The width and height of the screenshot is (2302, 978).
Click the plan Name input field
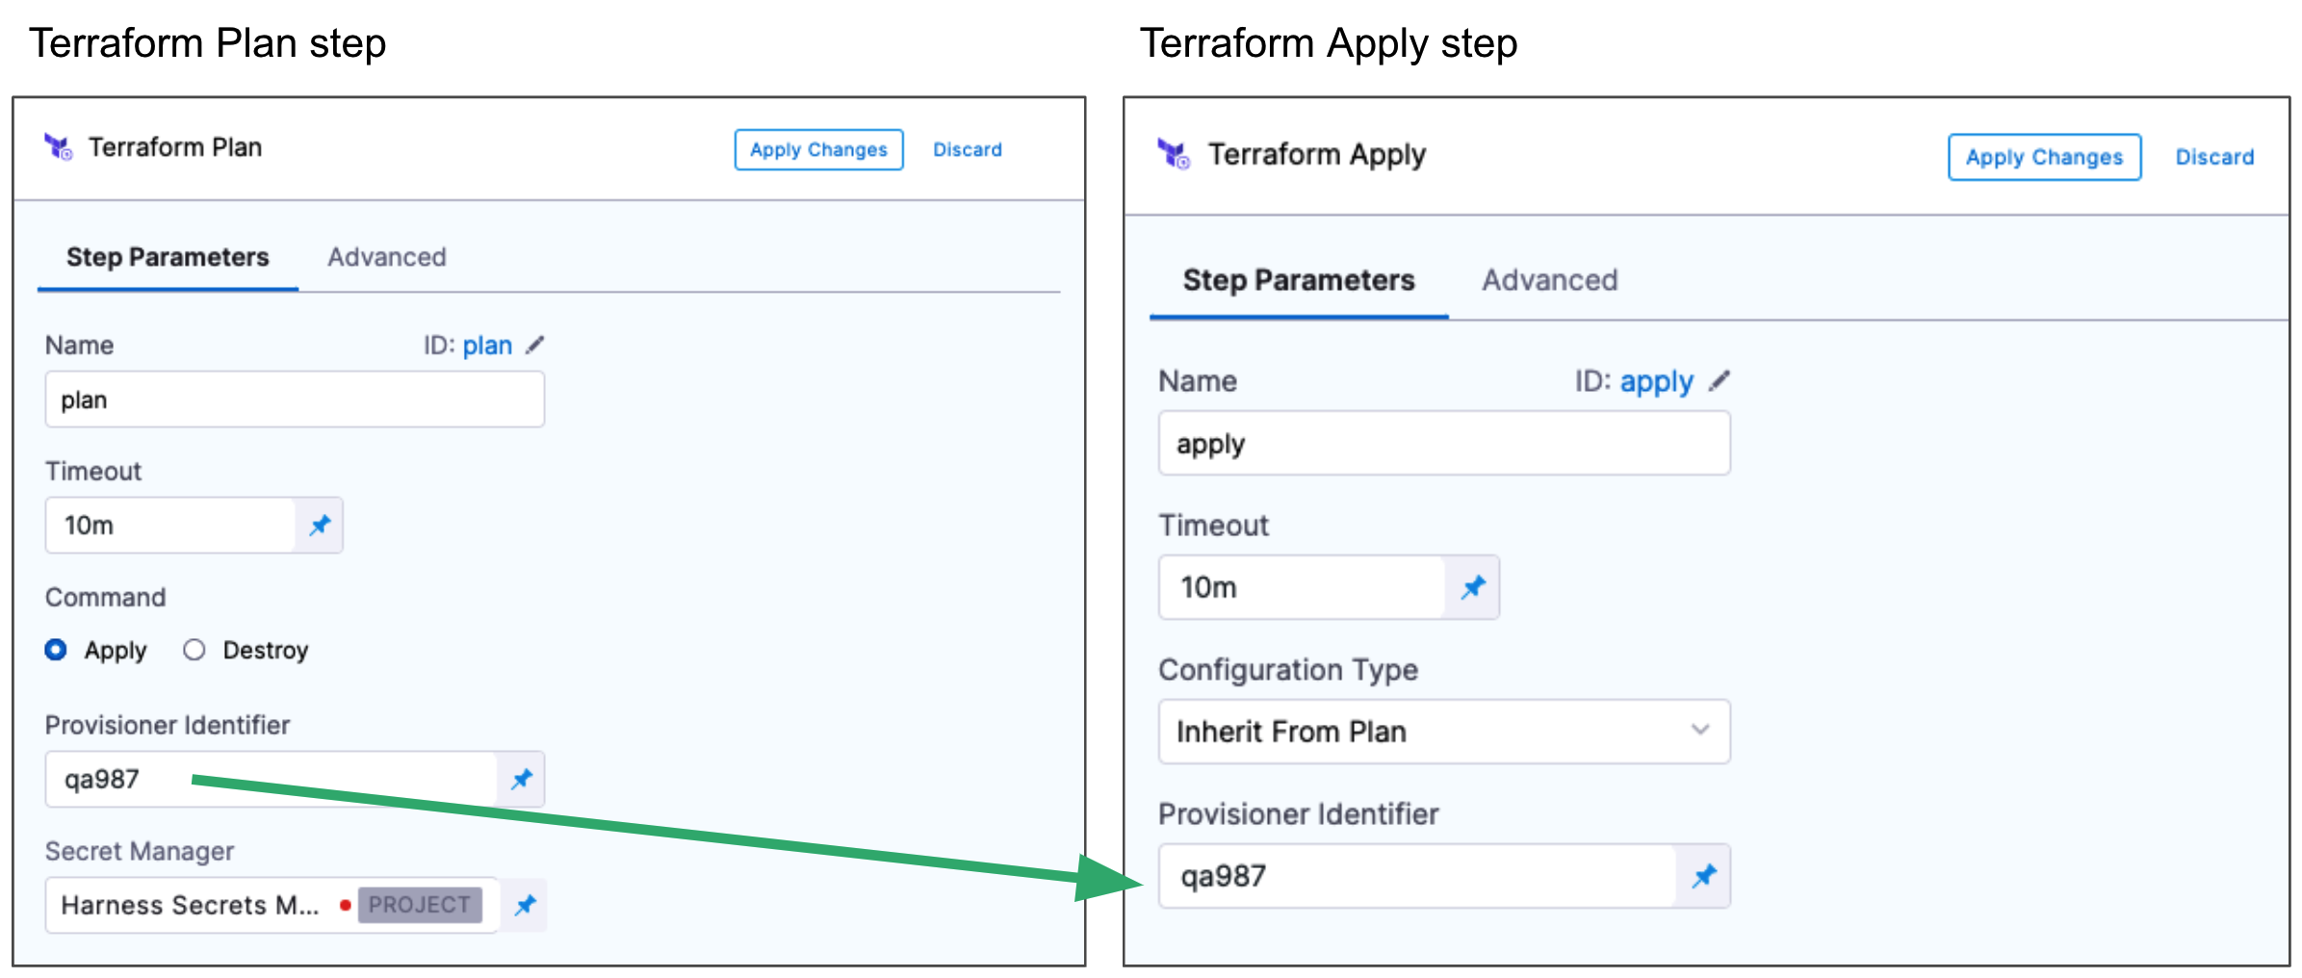[294, 400]
